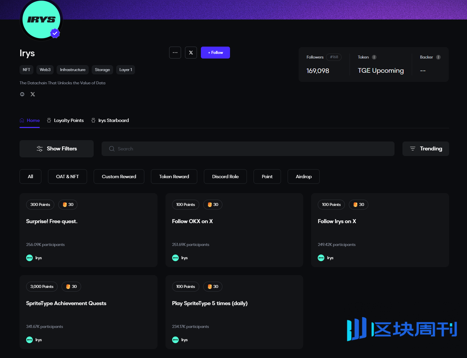Open the X social link under the description
Screen dimensions: 467x358
point(33,94)
